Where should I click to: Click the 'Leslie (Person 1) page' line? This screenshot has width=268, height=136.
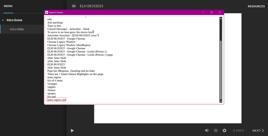pos(80,55)
